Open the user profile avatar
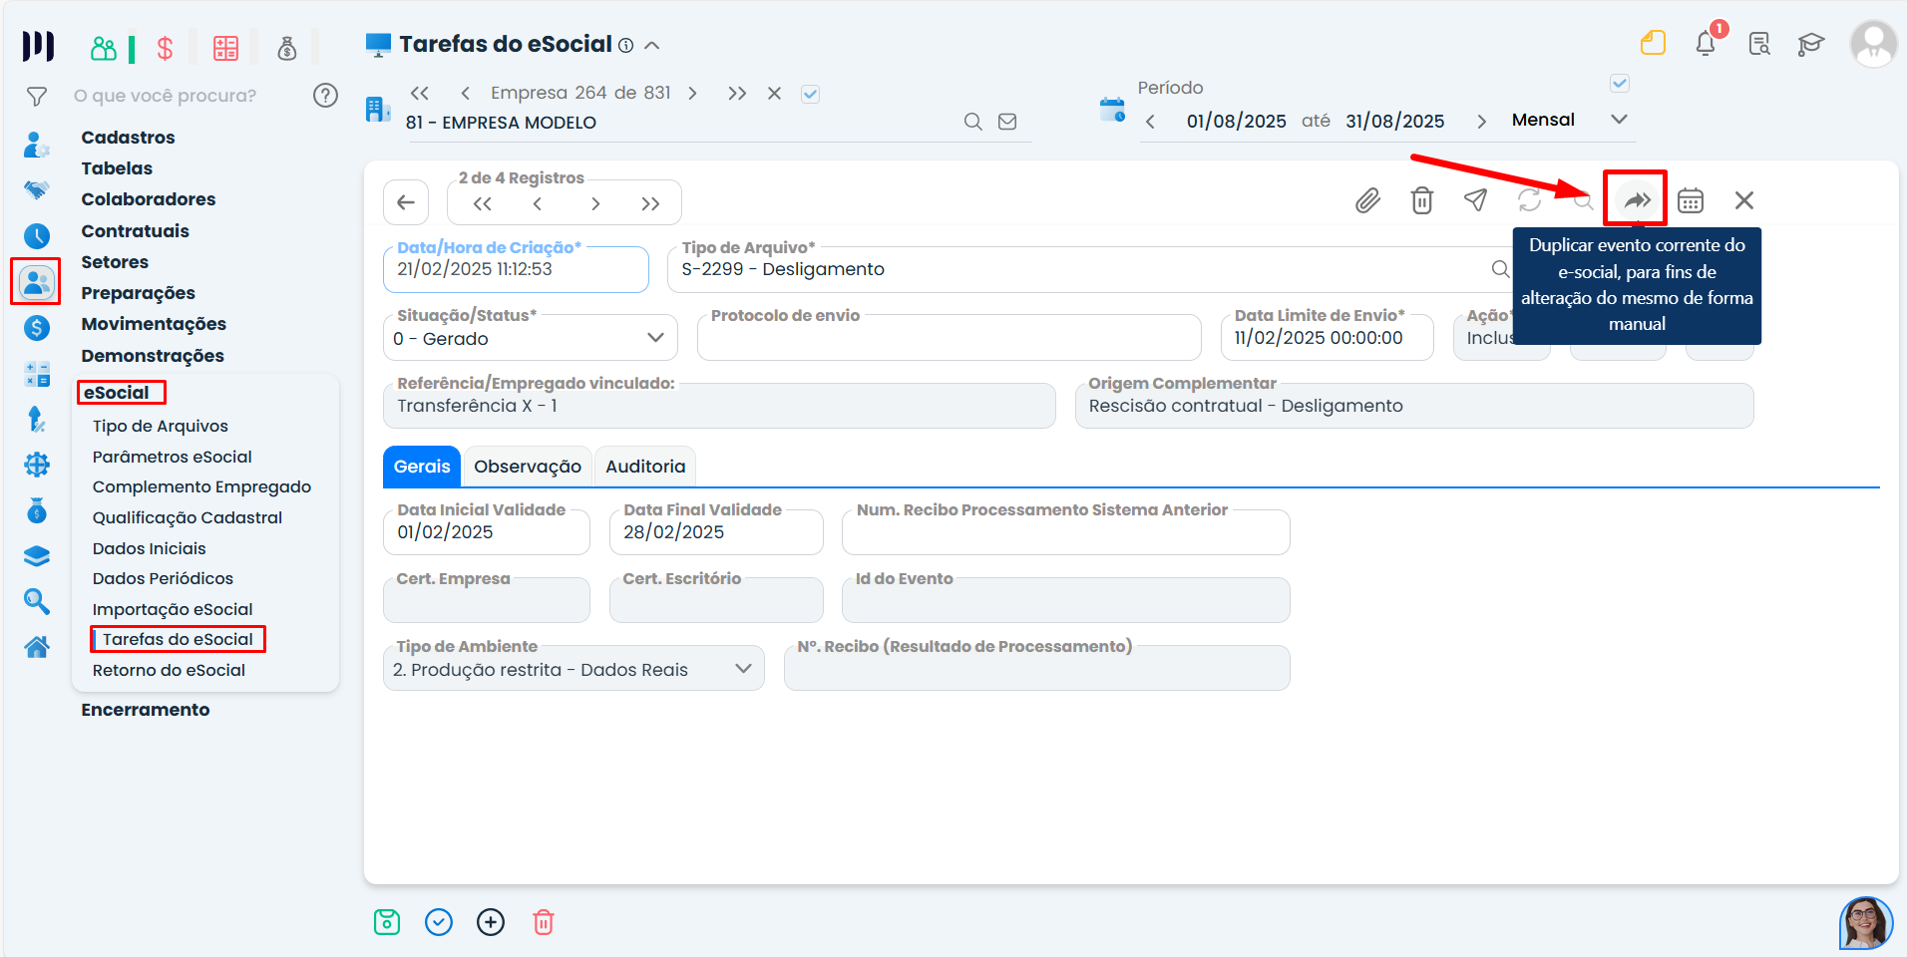1907x957 pixels. point(1873,44)
